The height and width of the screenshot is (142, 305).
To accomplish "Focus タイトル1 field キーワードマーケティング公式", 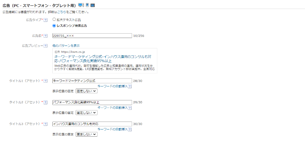I will pos(92,81).
